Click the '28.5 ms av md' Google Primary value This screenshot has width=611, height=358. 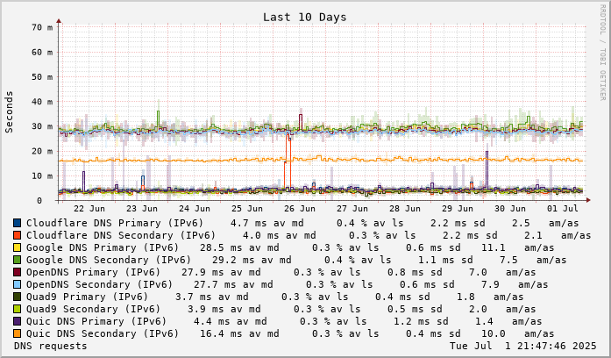coord(239,247)
